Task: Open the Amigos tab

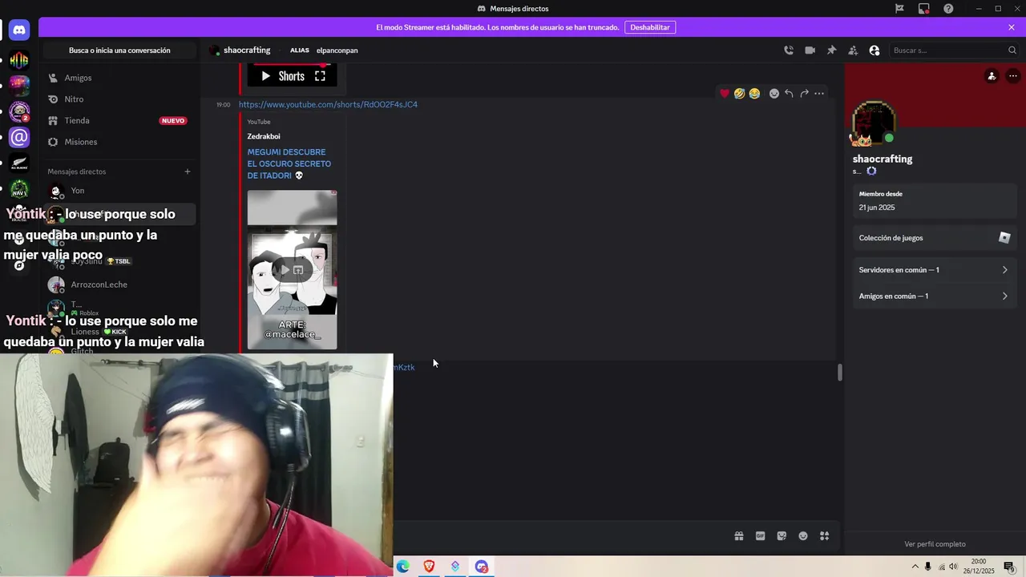Action: pos(119,78)
